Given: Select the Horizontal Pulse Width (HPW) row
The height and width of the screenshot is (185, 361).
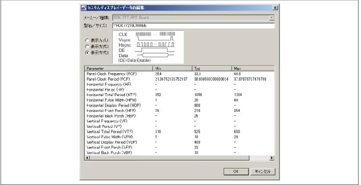Looking at the screenshot, I should click(180, 100).
